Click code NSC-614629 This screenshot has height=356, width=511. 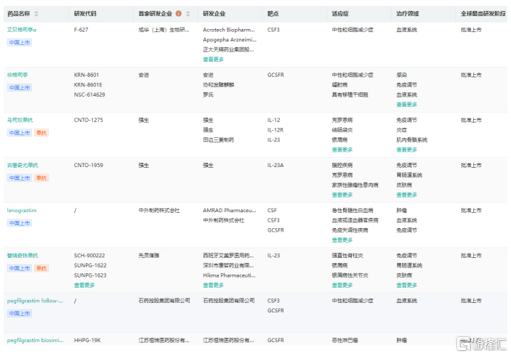pos(89,94)
